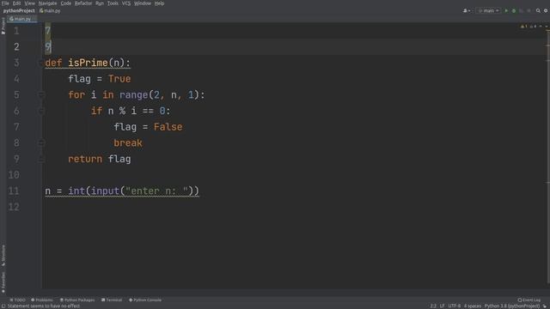Open the Window menu

[143, 3]
